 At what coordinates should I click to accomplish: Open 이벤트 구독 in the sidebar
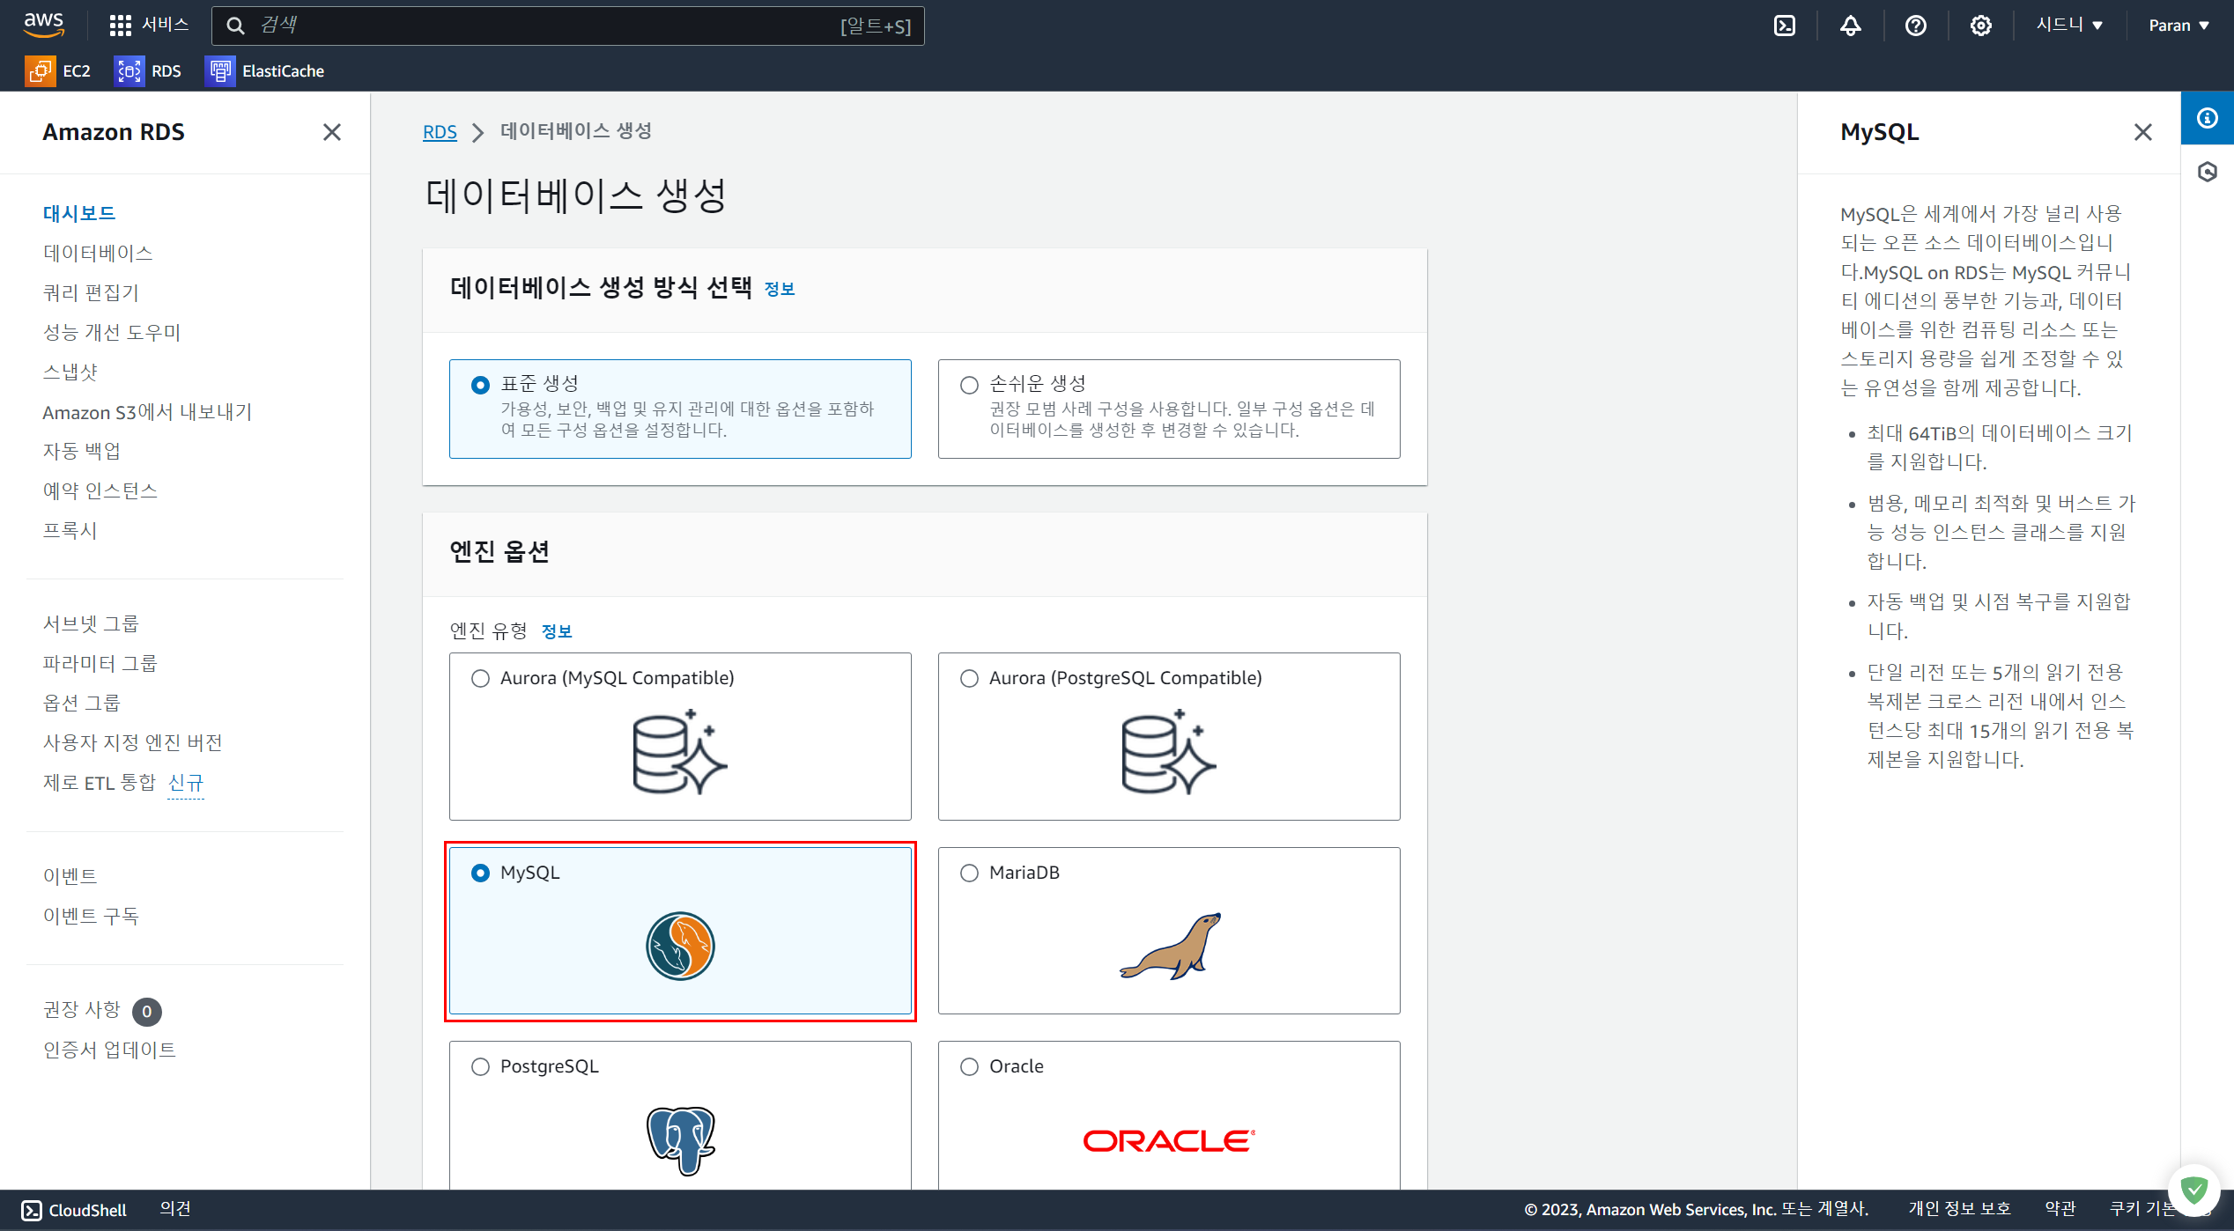[92, 916]
